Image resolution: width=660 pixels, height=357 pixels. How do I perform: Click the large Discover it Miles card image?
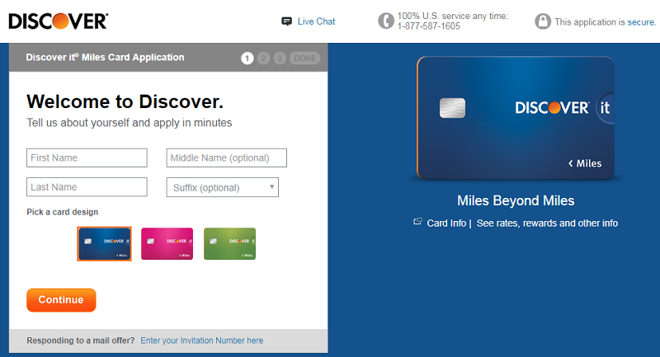point(515,118)
